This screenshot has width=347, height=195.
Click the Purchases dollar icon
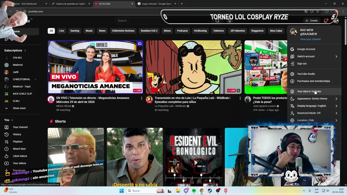pos(292,81)
